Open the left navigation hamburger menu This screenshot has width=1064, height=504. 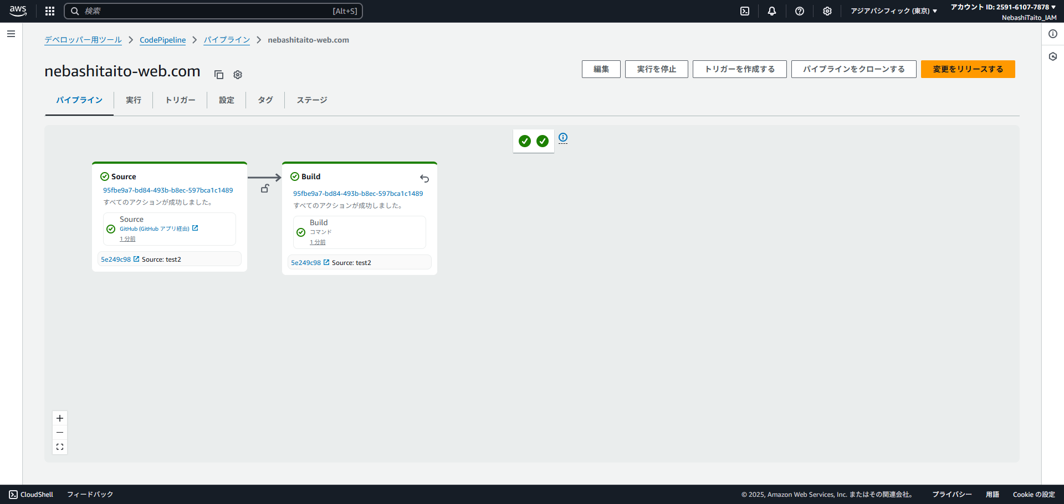[x=11, y=34]
